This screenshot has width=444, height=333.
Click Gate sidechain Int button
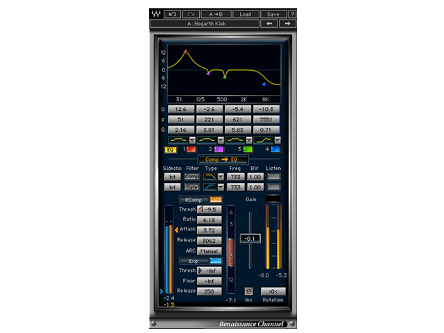173,187
